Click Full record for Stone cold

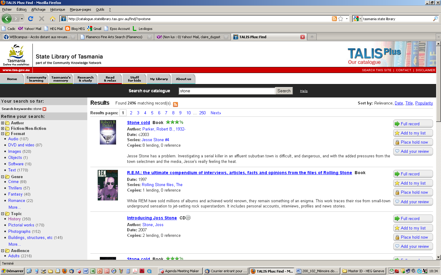tap(413, 124)
